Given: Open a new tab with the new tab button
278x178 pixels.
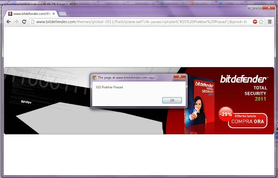Looking at the screenshot, I should (63, 13).
